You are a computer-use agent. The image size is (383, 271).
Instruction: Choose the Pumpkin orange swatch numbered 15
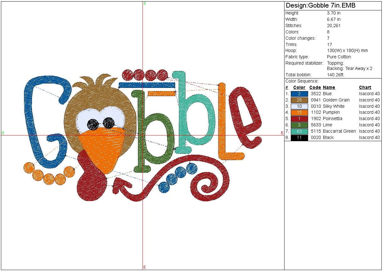pyautogui.click(x=299, y=112)
